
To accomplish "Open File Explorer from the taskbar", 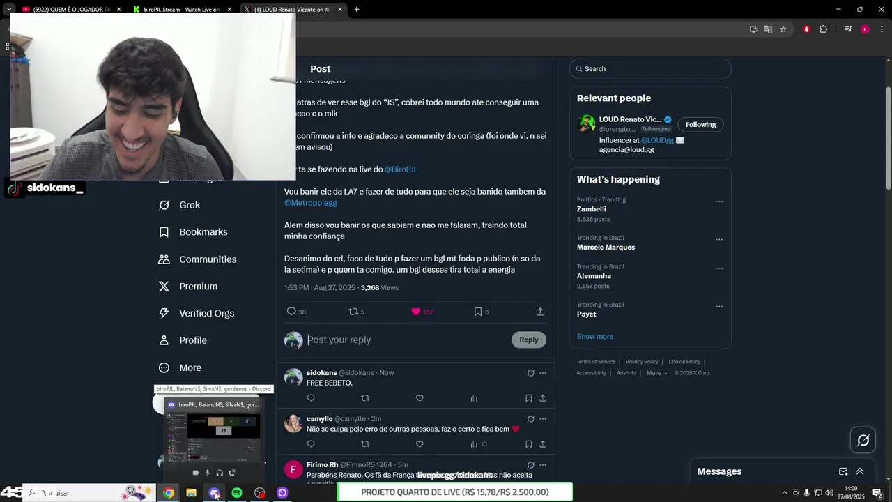I will [x=191, y=493].
